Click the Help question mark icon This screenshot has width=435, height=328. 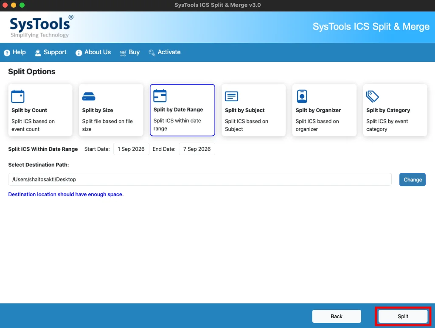(x=7, y=53)
